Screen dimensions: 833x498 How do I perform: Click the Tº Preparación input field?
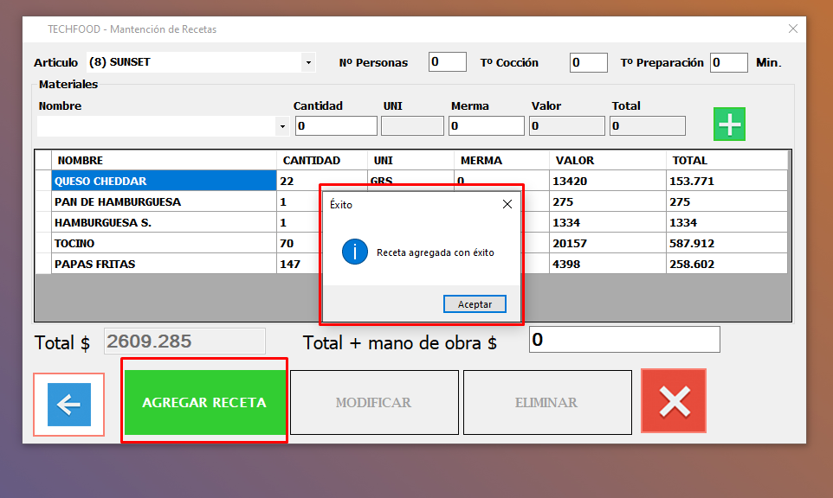[x=728, y=62]
